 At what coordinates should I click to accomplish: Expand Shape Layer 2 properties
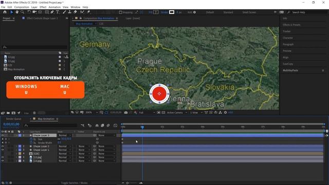pyautogui.click(x=16, y=146)
